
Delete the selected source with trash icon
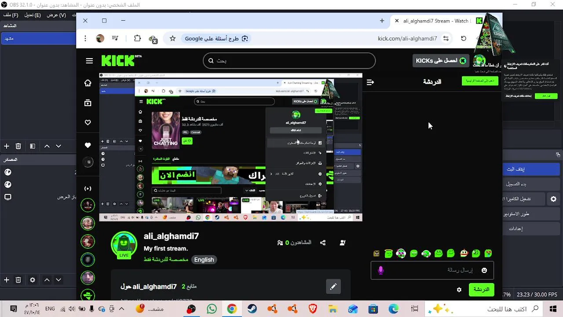(18, 280)
